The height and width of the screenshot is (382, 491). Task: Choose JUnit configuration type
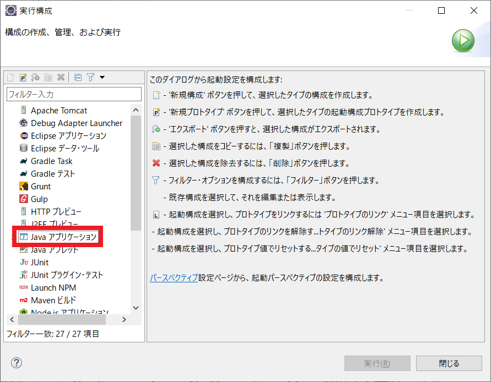coord(40,262)
